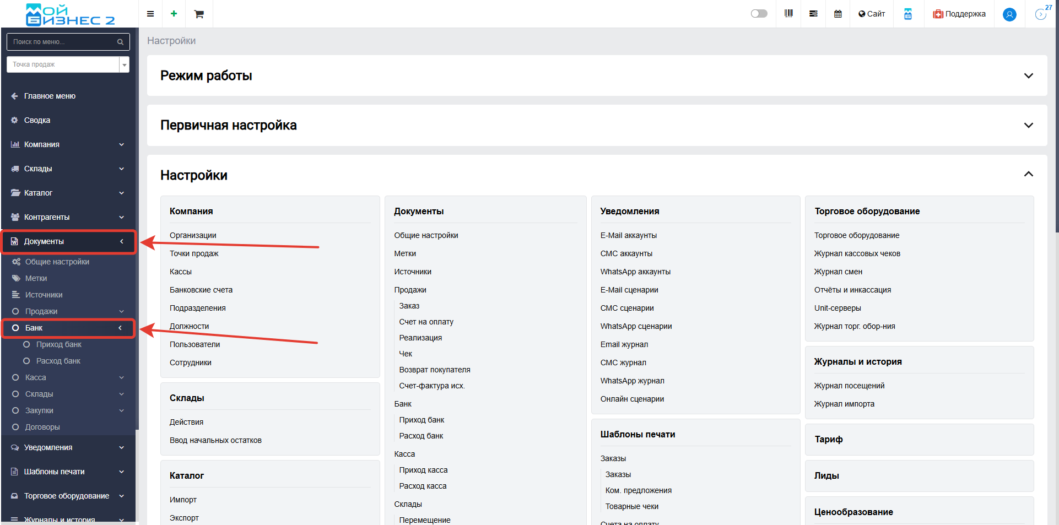The image size is (1059, 525).
Task: Expand the Режим работы section
Action: (1028, 75)
